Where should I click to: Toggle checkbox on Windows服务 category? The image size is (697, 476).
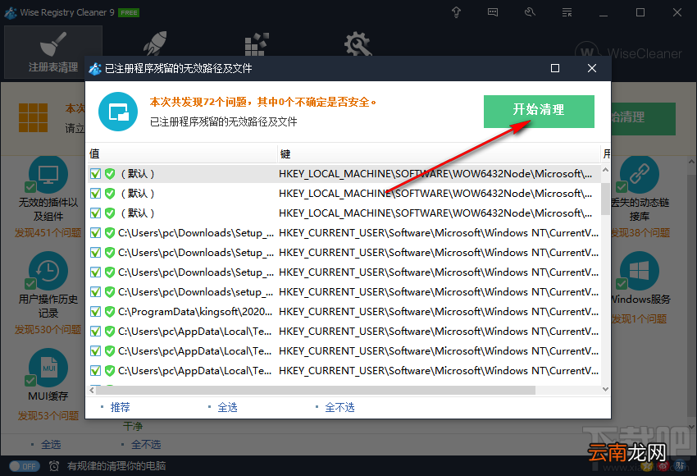pos(622,283)
